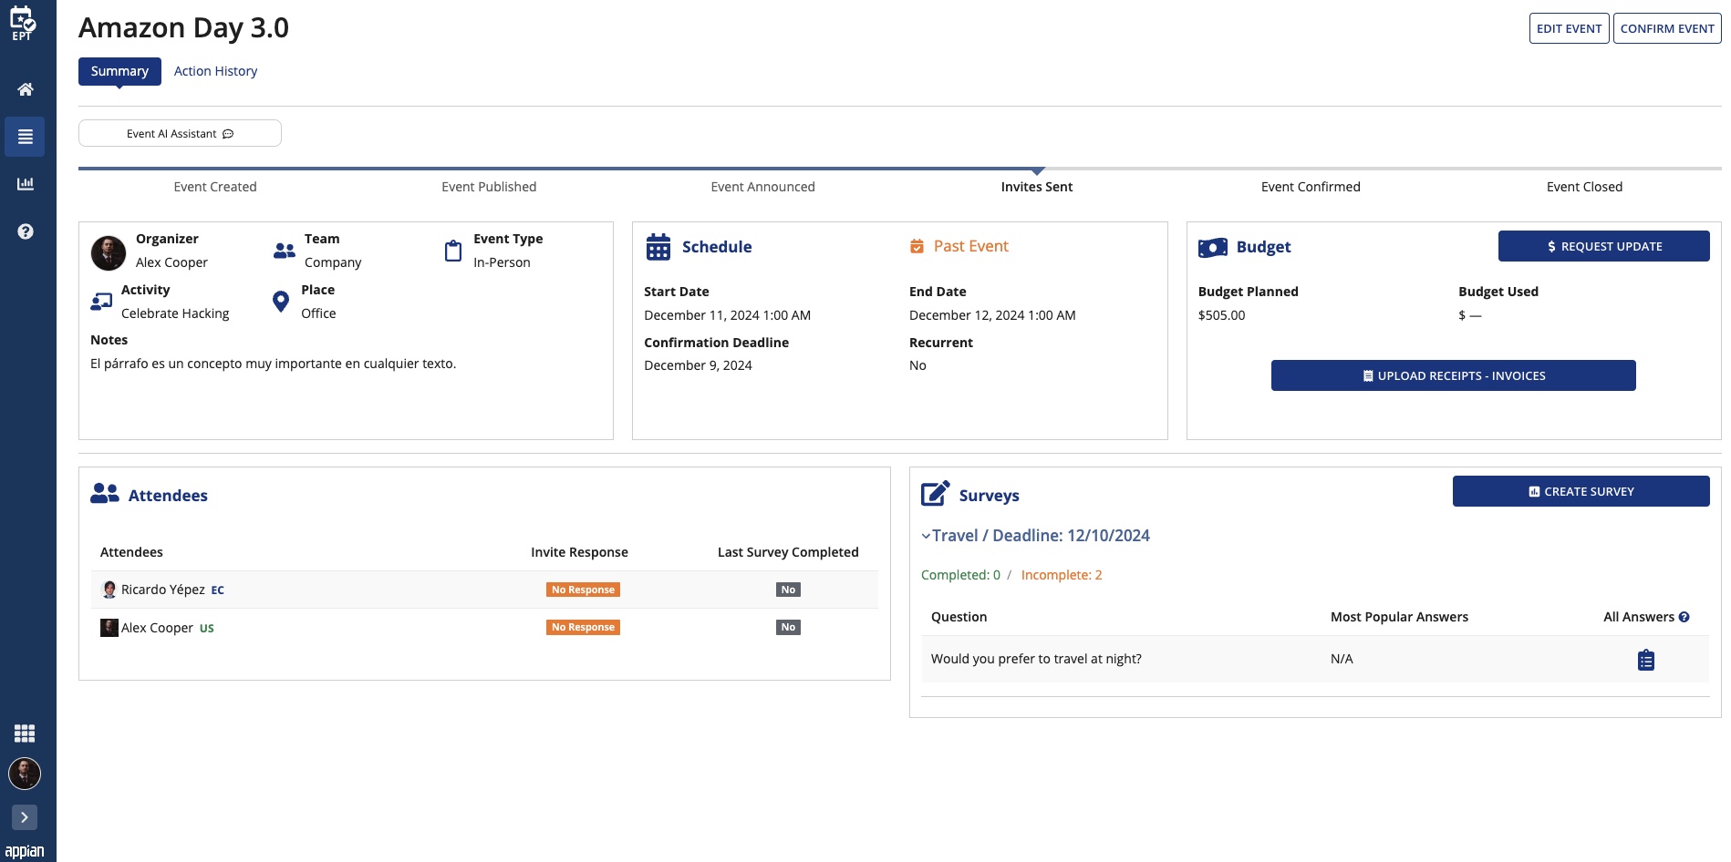Click the Appian logo
1731x862 pixels.
pyautogui.click(x=25, y=851)
